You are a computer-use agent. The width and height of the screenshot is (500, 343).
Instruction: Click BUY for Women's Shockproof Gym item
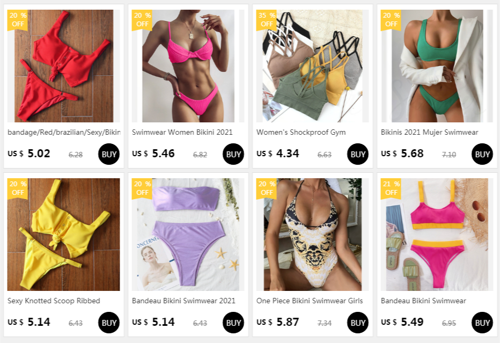coord(357,154)
